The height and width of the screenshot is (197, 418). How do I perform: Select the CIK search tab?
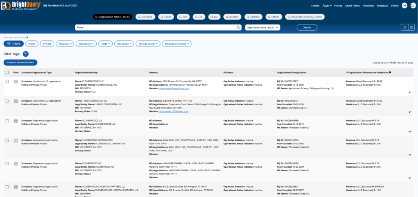point(199,17)
